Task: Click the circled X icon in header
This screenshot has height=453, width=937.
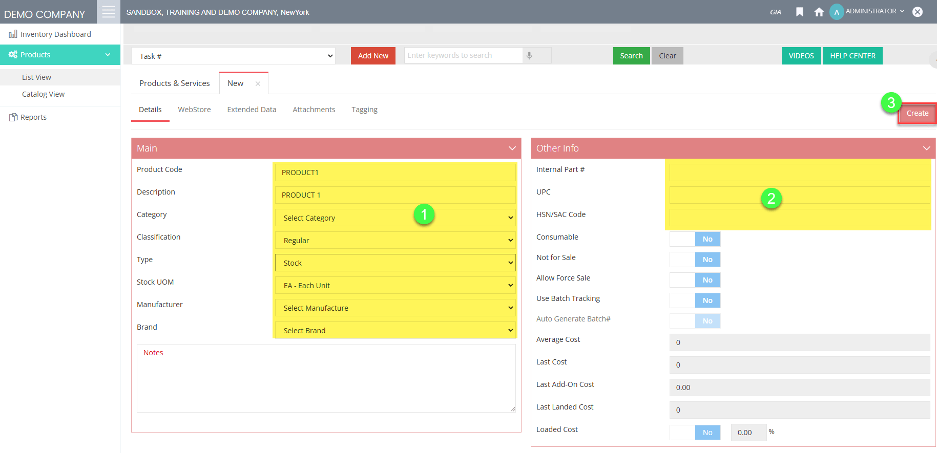Action: pyautogui.click(x=917, y=12)
